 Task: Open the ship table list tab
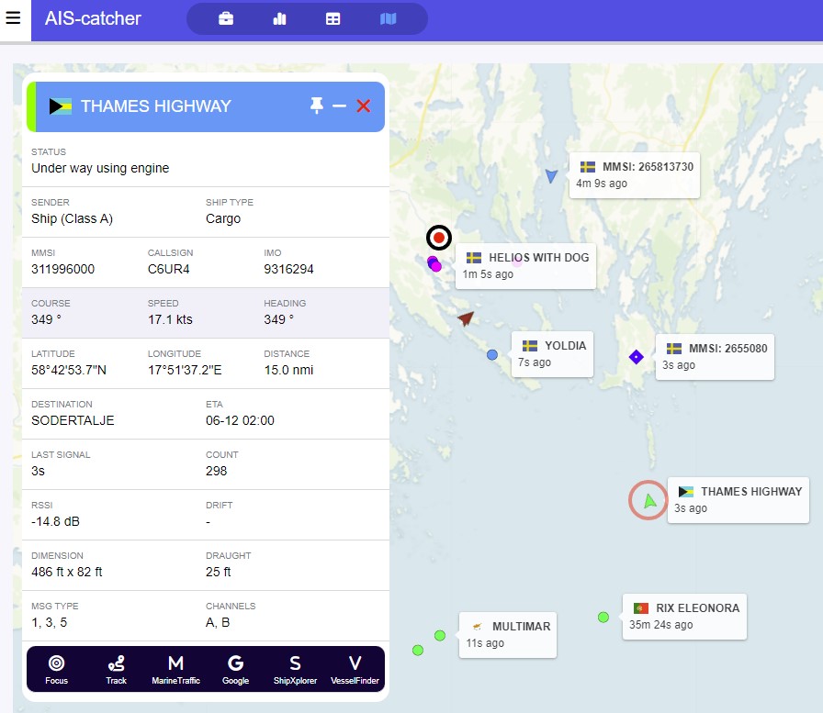click(333, 19)
